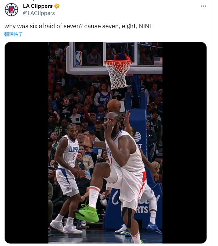Image resolution: width=218 pixels, height=246 pixels.
Task: Click the word NINE in the tweet
Action: pos(146,26)
